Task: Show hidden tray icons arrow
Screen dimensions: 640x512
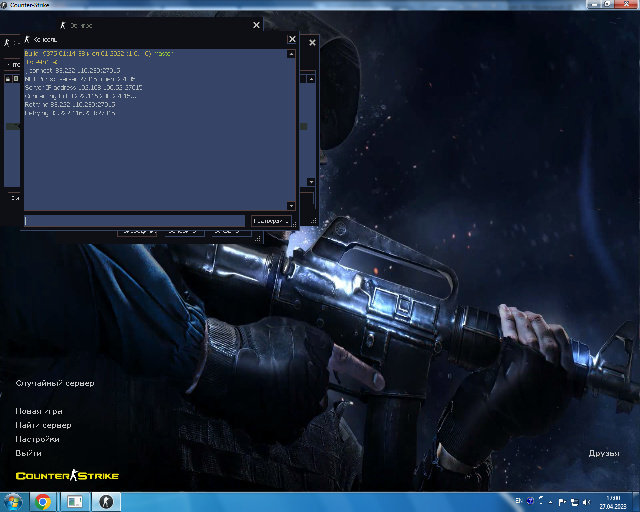Action: (x=551, y=502)
